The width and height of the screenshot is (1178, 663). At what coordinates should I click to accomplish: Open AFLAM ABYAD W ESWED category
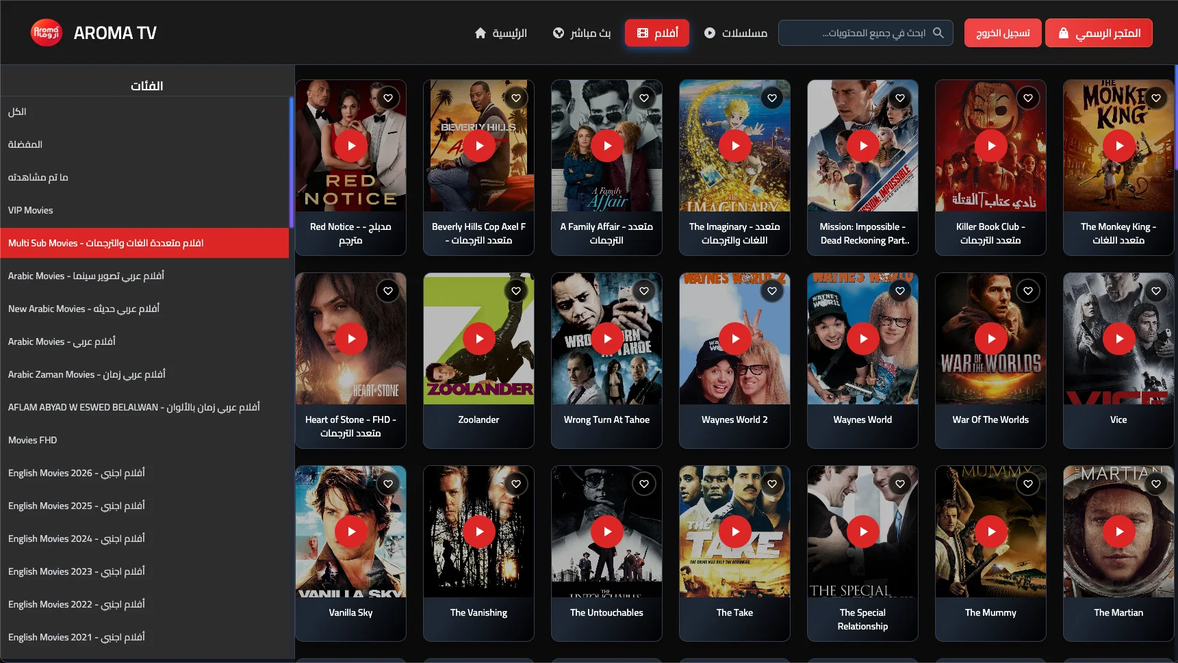tap(144, 408)
